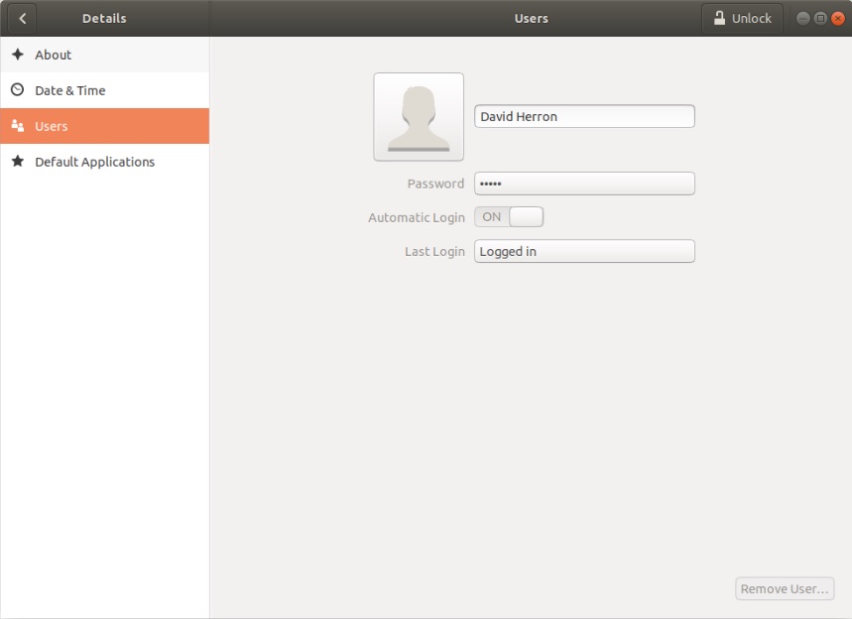The height and width of the screenshot is (619, 852).
Task: Minimize the settings window
Action: coord(803,19)
